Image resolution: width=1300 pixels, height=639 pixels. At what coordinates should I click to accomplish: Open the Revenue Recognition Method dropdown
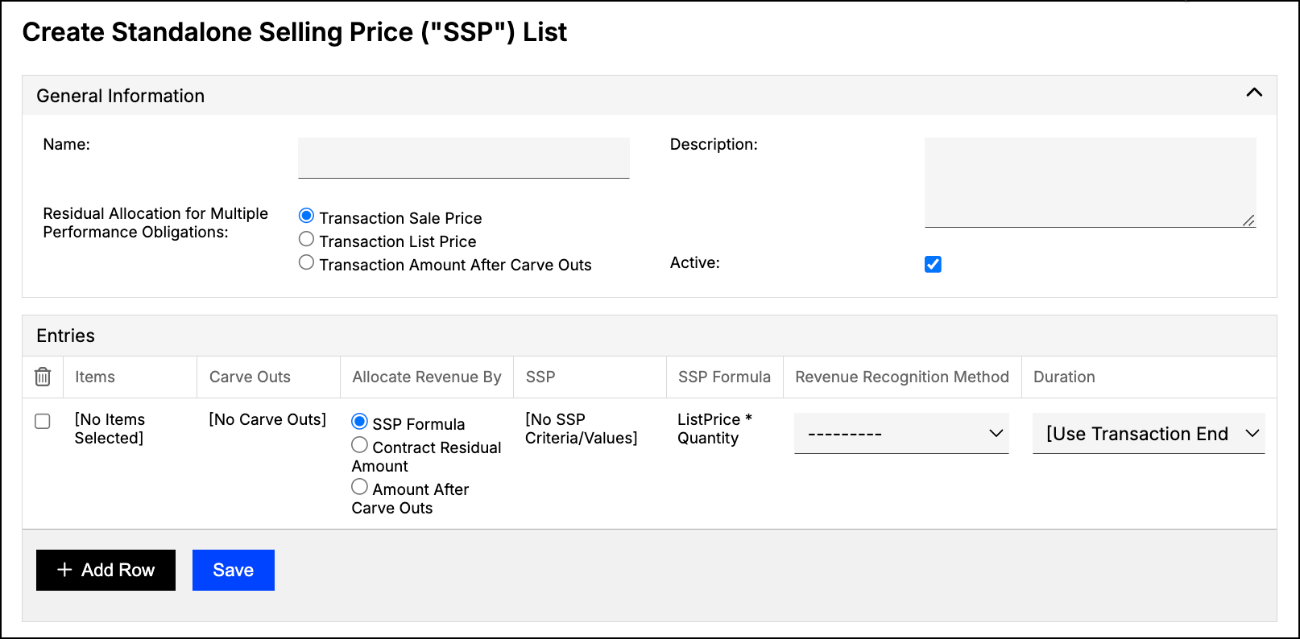pyautogui.click(x=901, y=434)
